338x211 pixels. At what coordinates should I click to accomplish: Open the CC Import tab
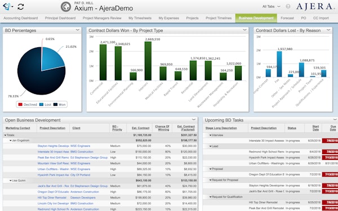click(321, 18)
